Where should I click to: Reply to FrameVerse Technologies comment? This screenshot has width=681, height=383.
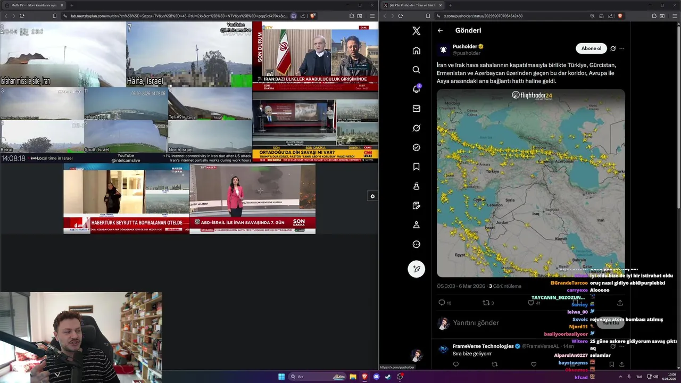coord(455,364)
